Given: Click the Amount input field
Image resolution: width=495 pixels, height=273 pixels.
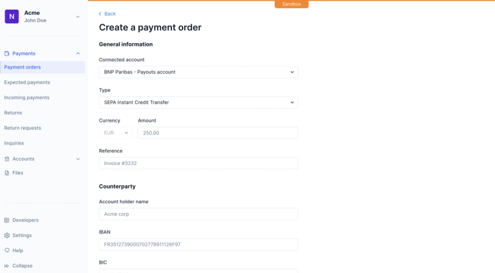Looking at the screenshot, I should 218,133.
